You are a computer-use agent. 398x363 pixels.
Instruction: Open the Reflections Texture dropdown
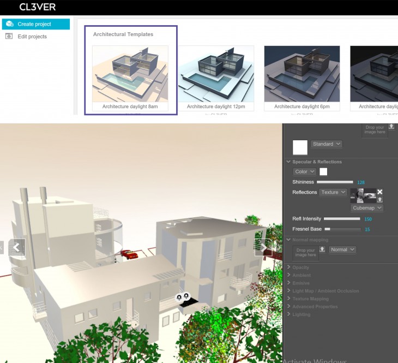(333, 192)
